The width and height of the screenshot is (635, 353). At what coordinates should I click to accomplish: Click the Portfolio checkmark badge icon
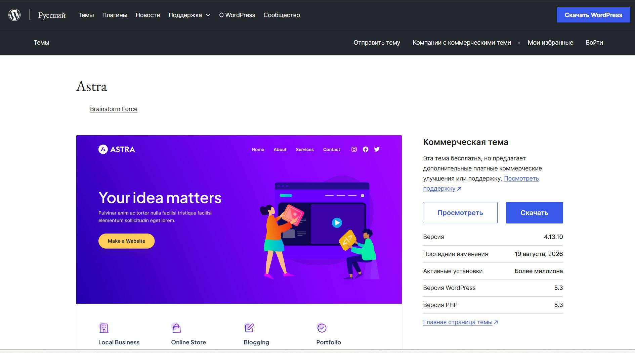(322, 327)
